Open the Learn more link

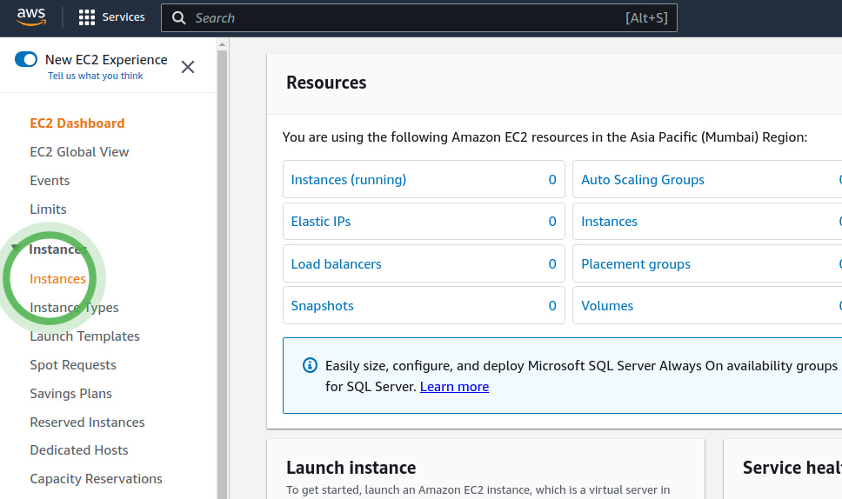454,387
